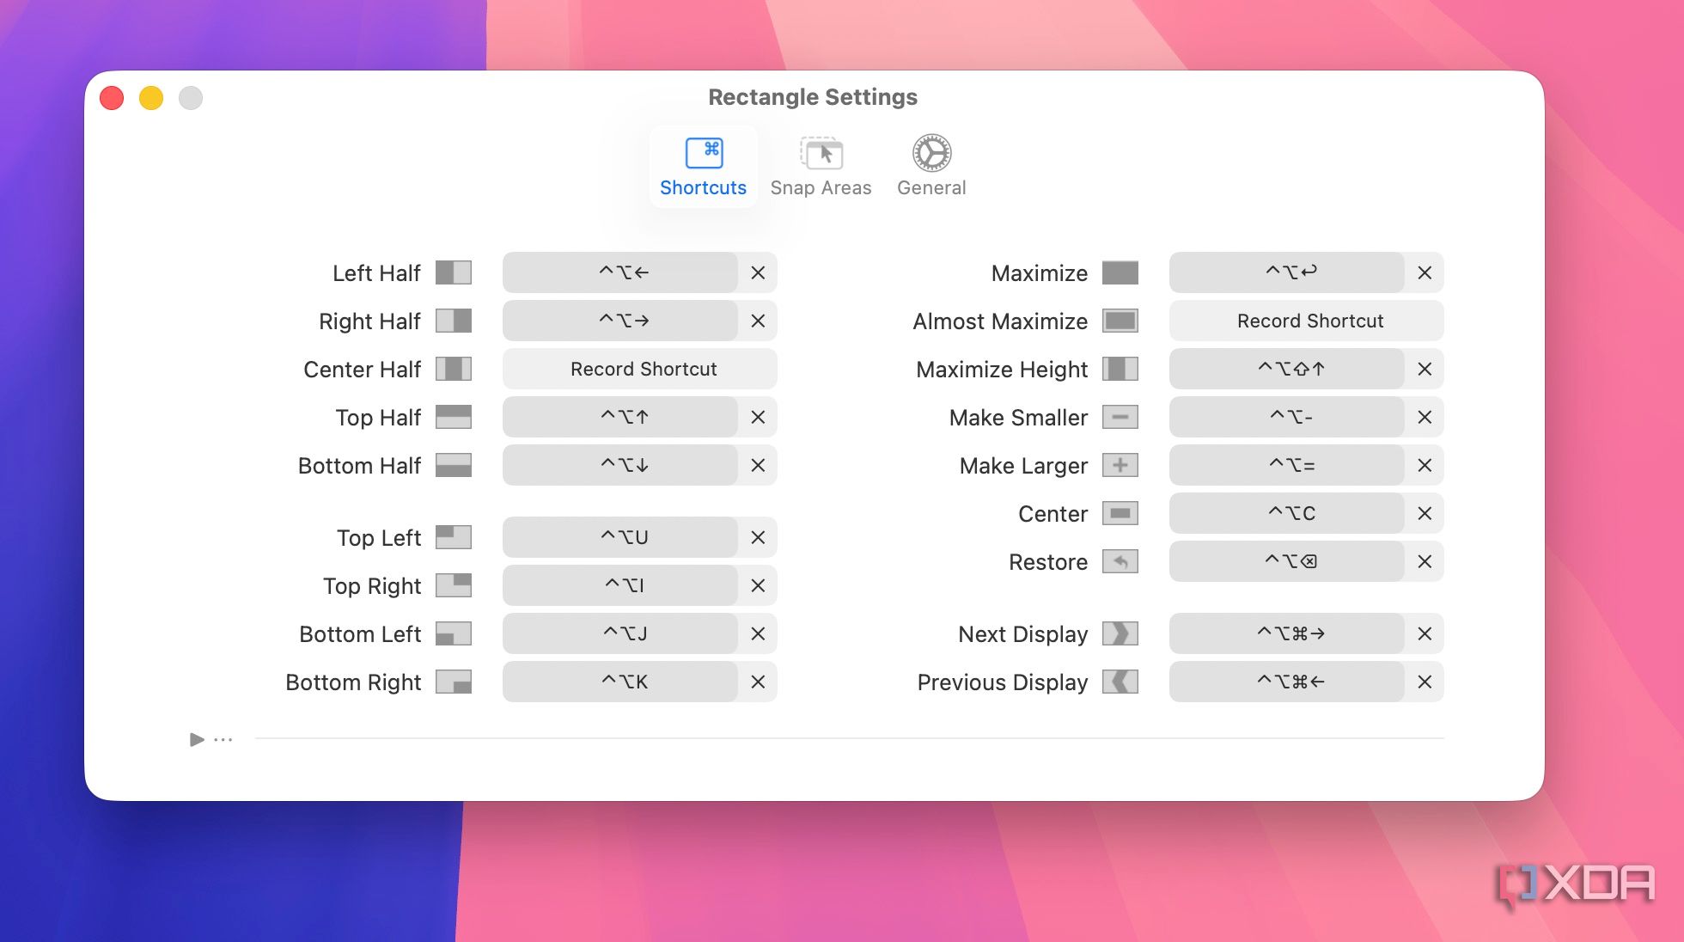Viewport: 1684px width, 942px height.
Task: Record a shortcut for Center Half
Action: tap(640, 369)
